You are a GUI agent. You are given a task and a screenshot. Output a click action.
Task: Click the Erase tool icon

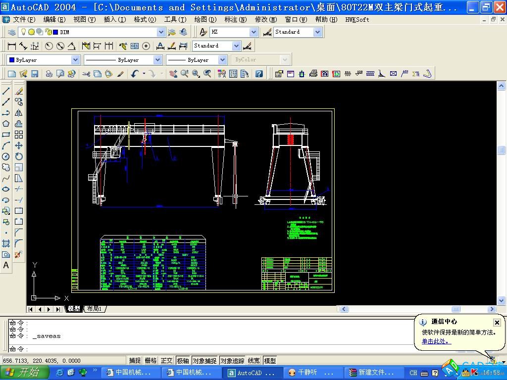pos(19,91)
